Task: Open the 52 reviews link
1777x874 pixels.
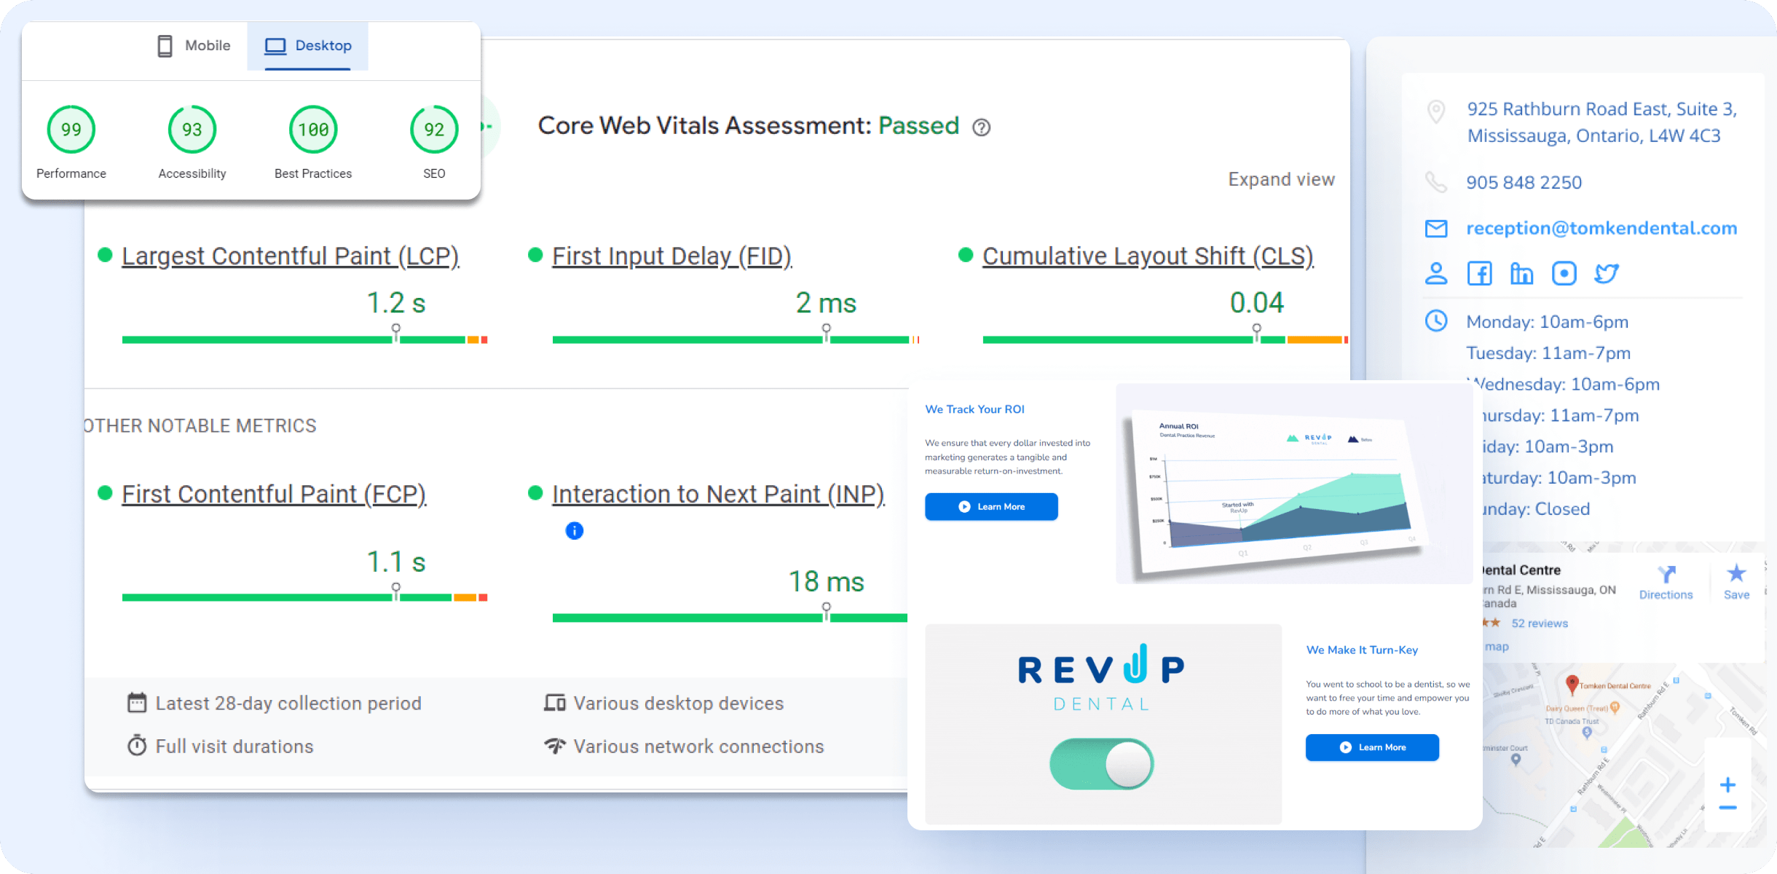Action: (x=1539, y=623)
